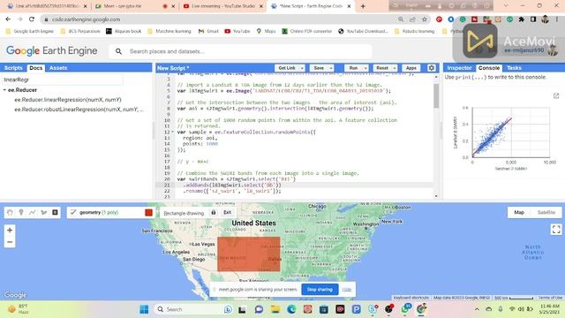Viewport: 565px width, 318px height.
Task: Run the script
Action: point(353,68)
